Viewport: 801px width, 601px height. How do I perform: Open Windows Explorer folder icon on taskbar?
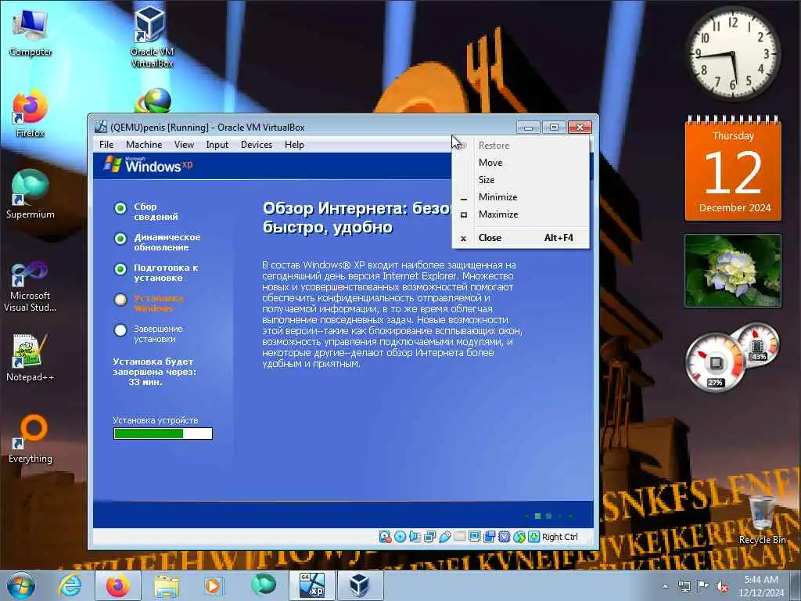pos(166,585)
